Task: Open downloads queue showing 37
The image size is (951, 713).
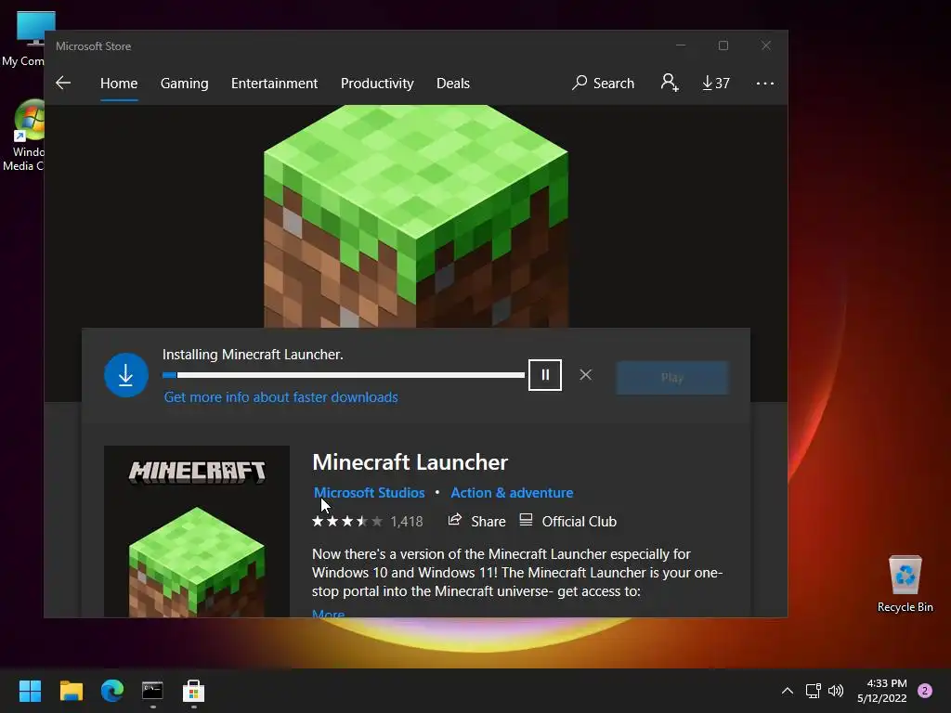Action: pos(716,83)
